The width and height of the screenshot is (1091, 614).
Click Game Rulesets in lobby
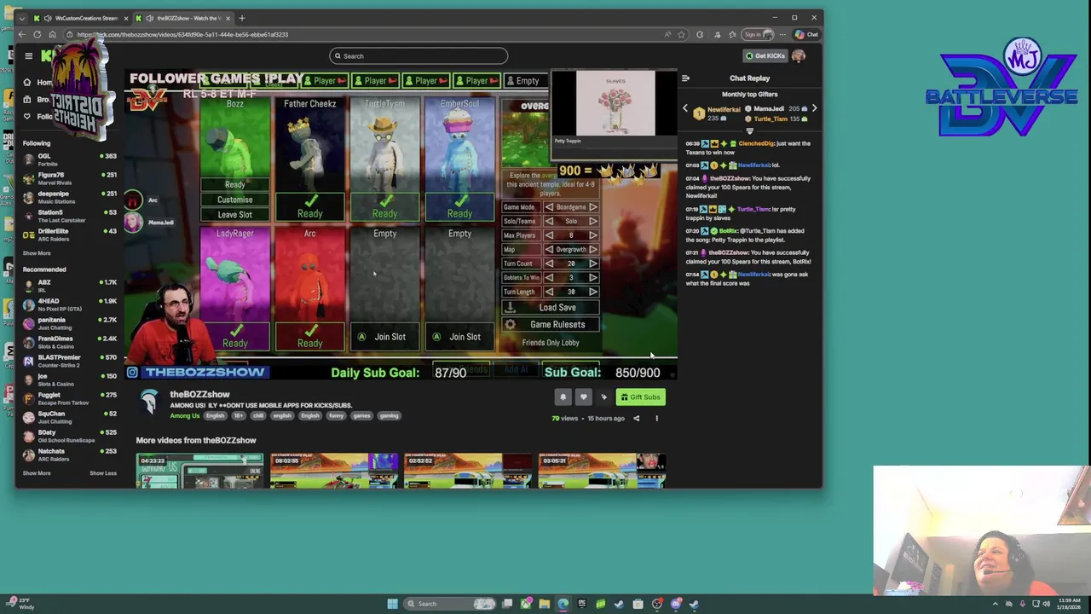click(550, 325)
